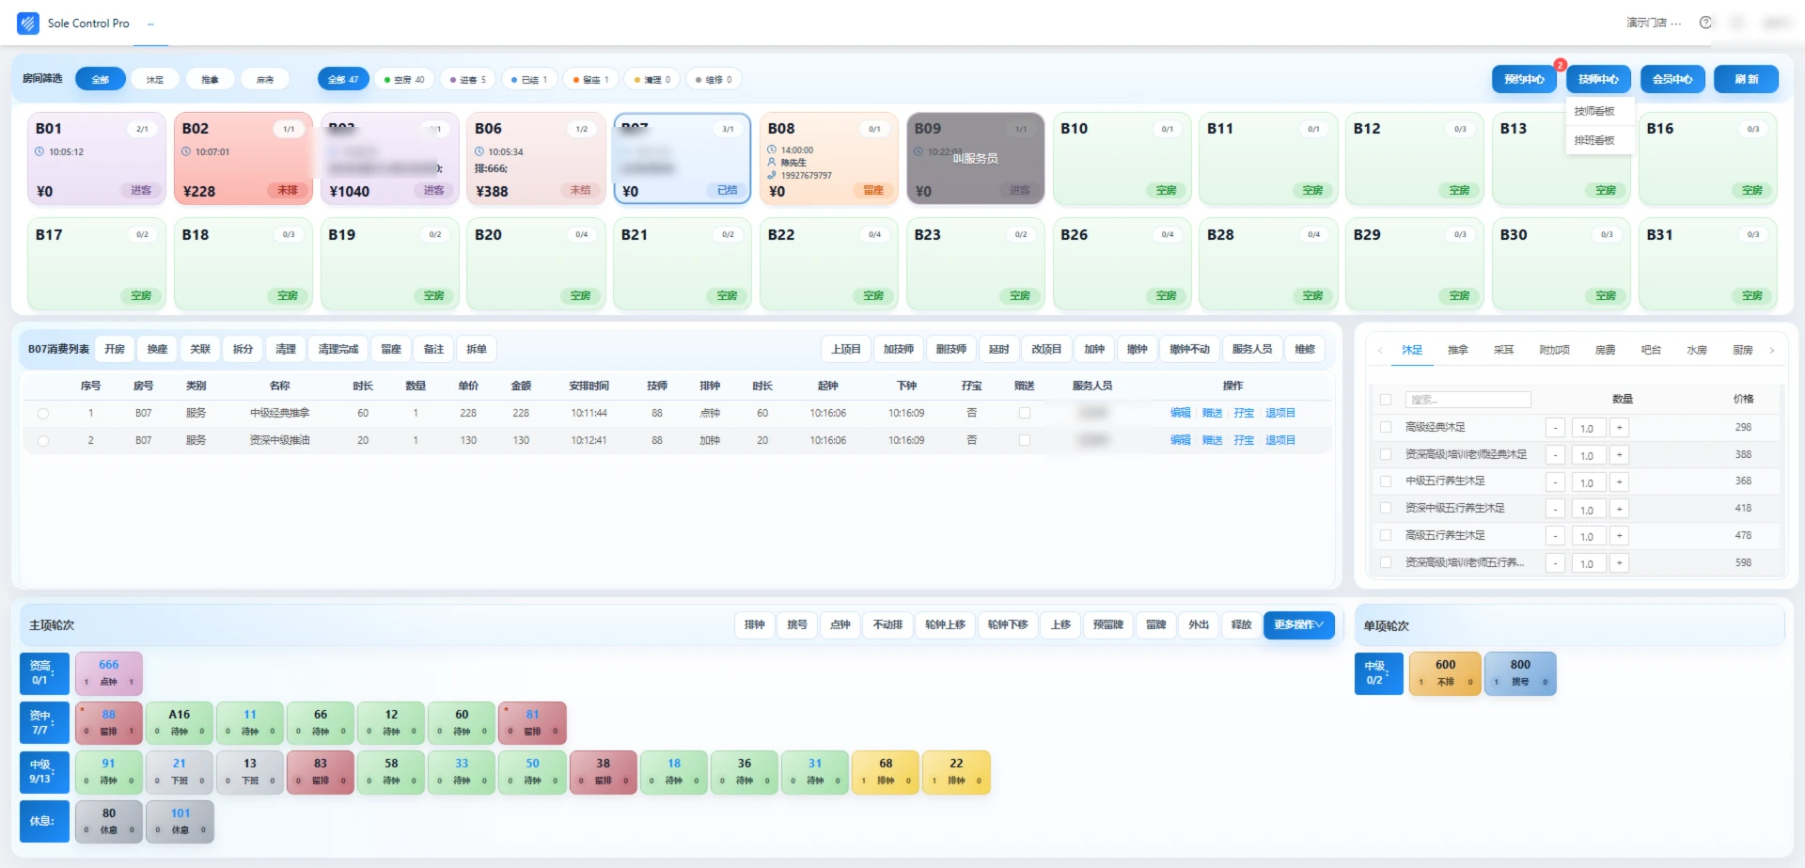The height and width of the screenshot is (868, 1805).
Task: Check the box next to 高级五行养生沐足
Action: pos(1386,535)
